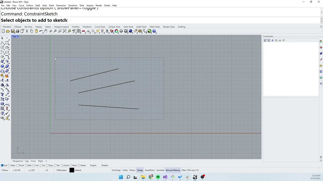Open the color wheel Properties panel icon
Image resolution: width=323 pixels, height=181 pixels.
click(x=321, y=41)
